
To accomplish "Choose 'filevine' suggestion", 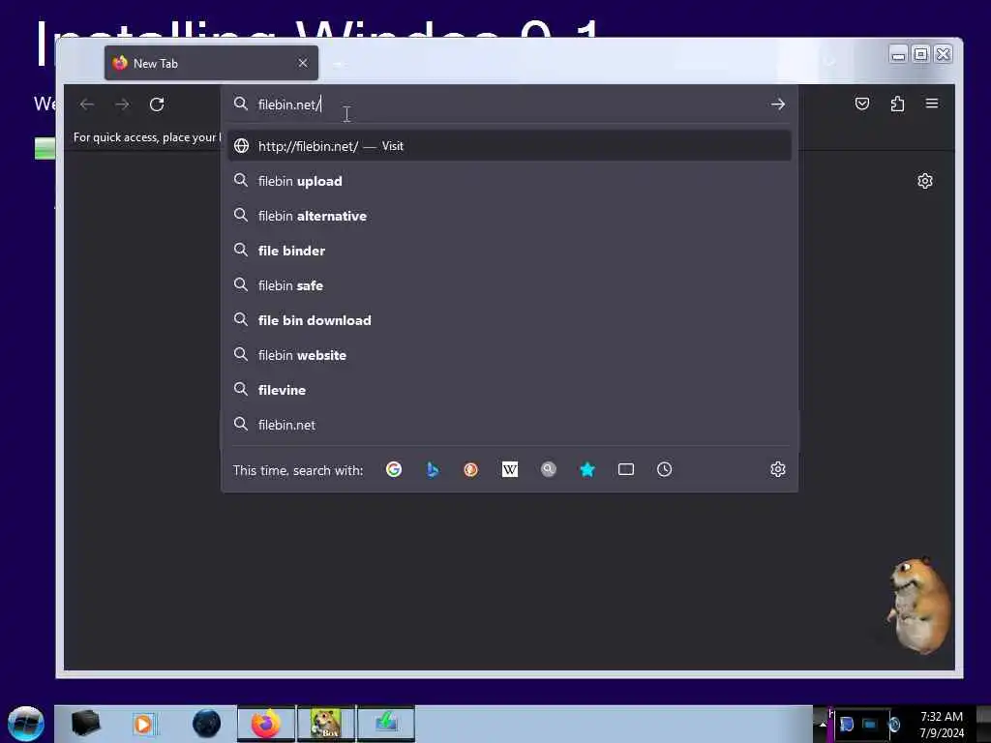I will coord(509,390).
